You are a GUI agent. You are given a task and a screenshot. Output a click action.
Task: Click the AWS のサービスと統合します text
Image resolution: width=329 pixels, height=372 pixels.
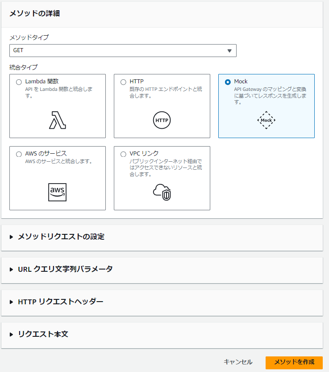[x=59, y=161]
